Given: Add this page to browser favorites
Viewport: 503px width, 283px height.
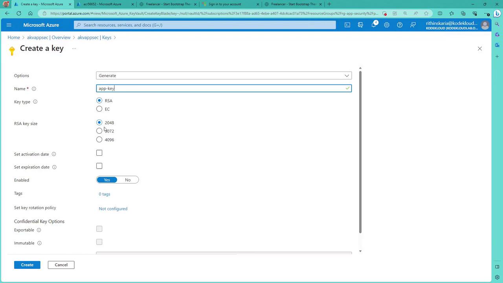Looking at the screenshot, I should click(426, 13).
